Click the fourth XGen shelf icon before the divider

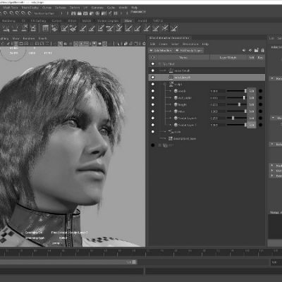click(x=33, y=28)
